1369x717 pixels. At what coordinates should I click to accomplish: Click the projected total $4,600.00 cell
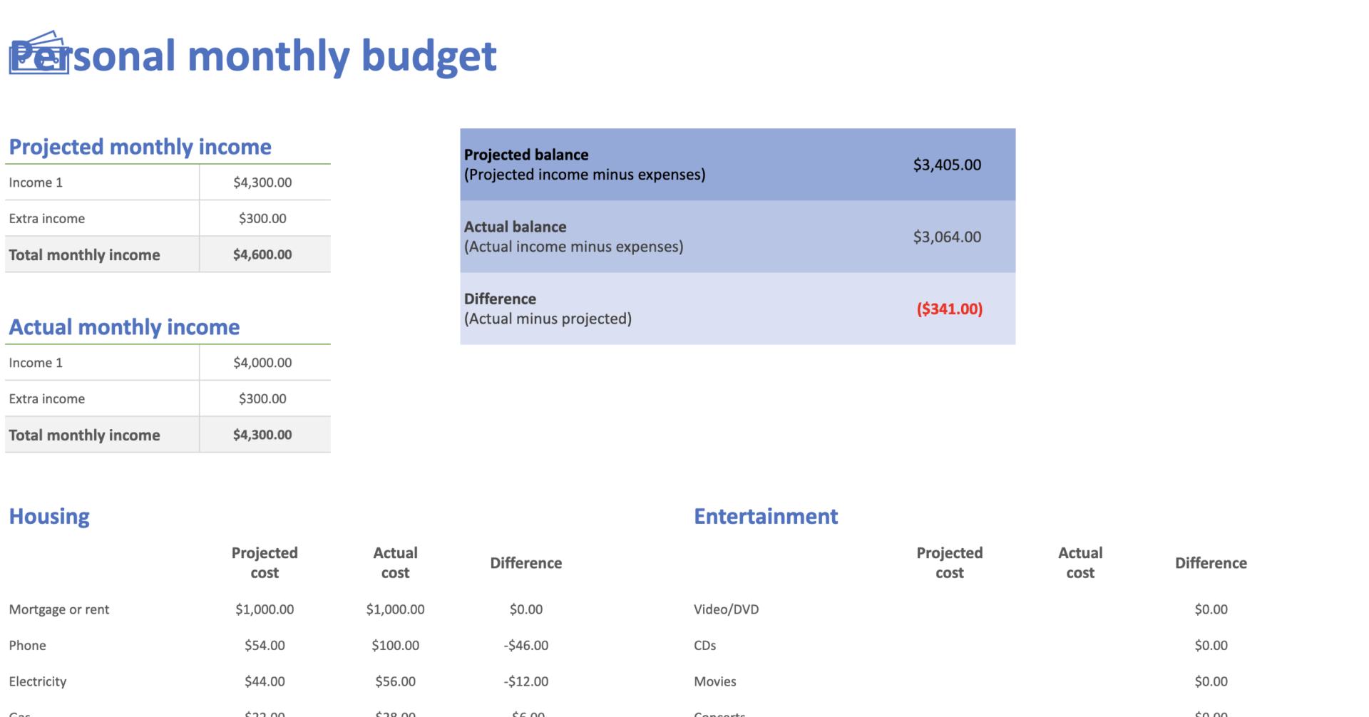[262, 254]
